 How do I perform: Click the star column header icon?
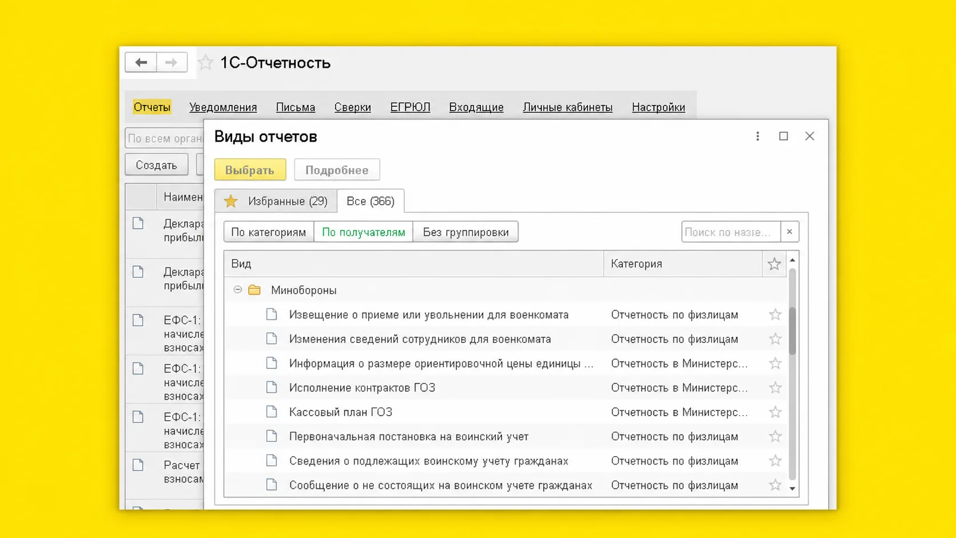coord(774,264)
